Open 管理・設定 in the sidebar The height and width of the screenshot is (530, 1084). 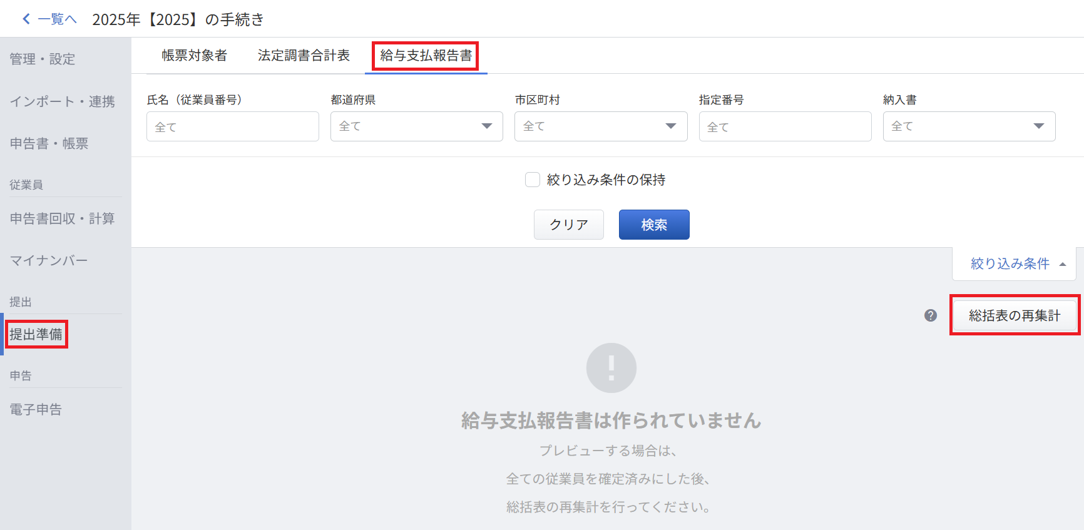point(43,59)
